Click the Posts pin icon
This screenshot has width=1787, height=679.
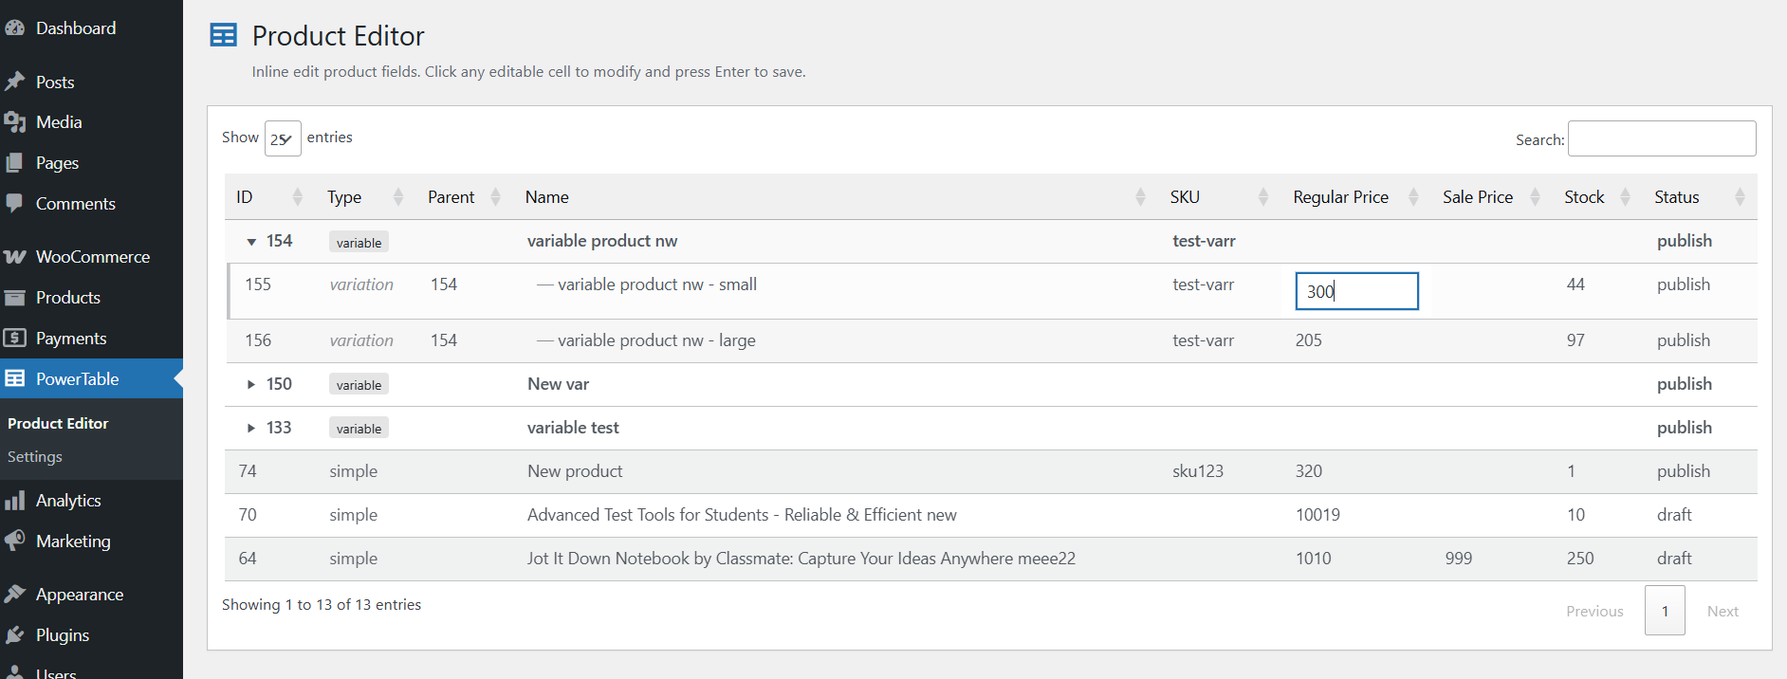pyautogui.click(x=14, y=82)
